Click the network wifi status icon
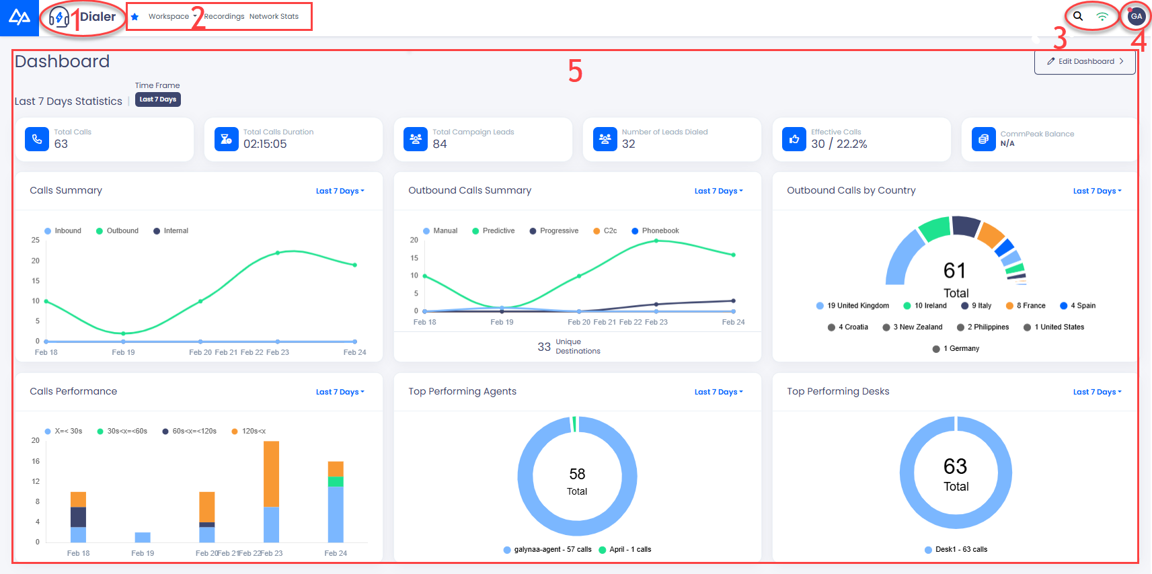This screenshot has height=574, width=1152. [1102, 16]
